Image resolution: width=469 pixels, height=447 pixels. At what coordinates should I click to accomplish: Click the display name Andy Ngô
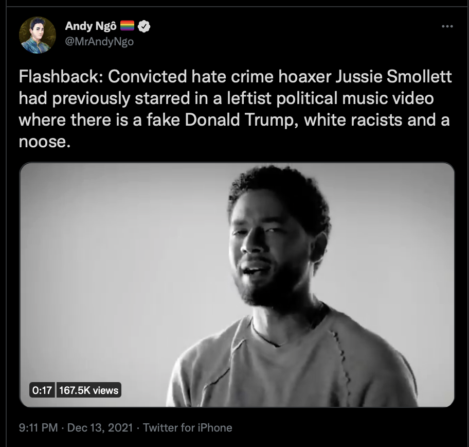91,26
